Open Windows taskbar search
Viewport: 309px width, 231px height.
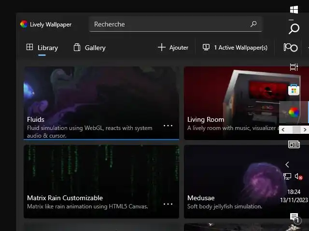click(x=294, y=29)
